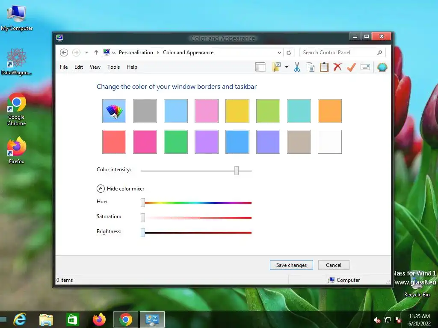Click the Copy toolbar icon
This screenshot has height=328, width=438.
pyautogui.click(x=311, y=67)
